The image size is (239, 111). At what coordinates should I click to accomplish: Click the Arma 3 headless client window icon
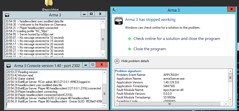7,15
